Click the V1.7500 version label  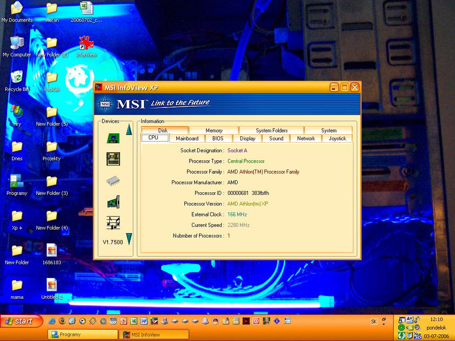coord(113,242)
